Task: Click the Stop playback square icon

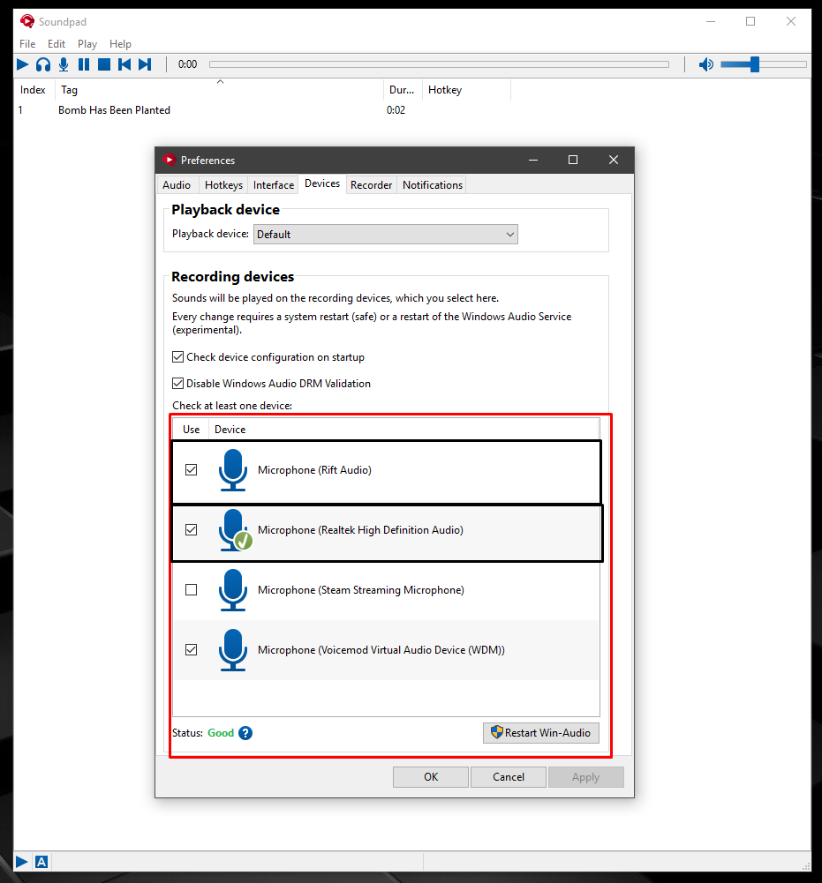Action: click(104, 64)
